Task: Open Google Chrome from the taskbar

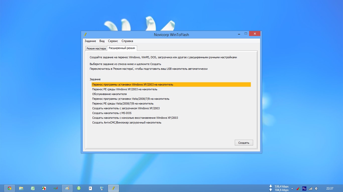Action: [x=10, y=188]
